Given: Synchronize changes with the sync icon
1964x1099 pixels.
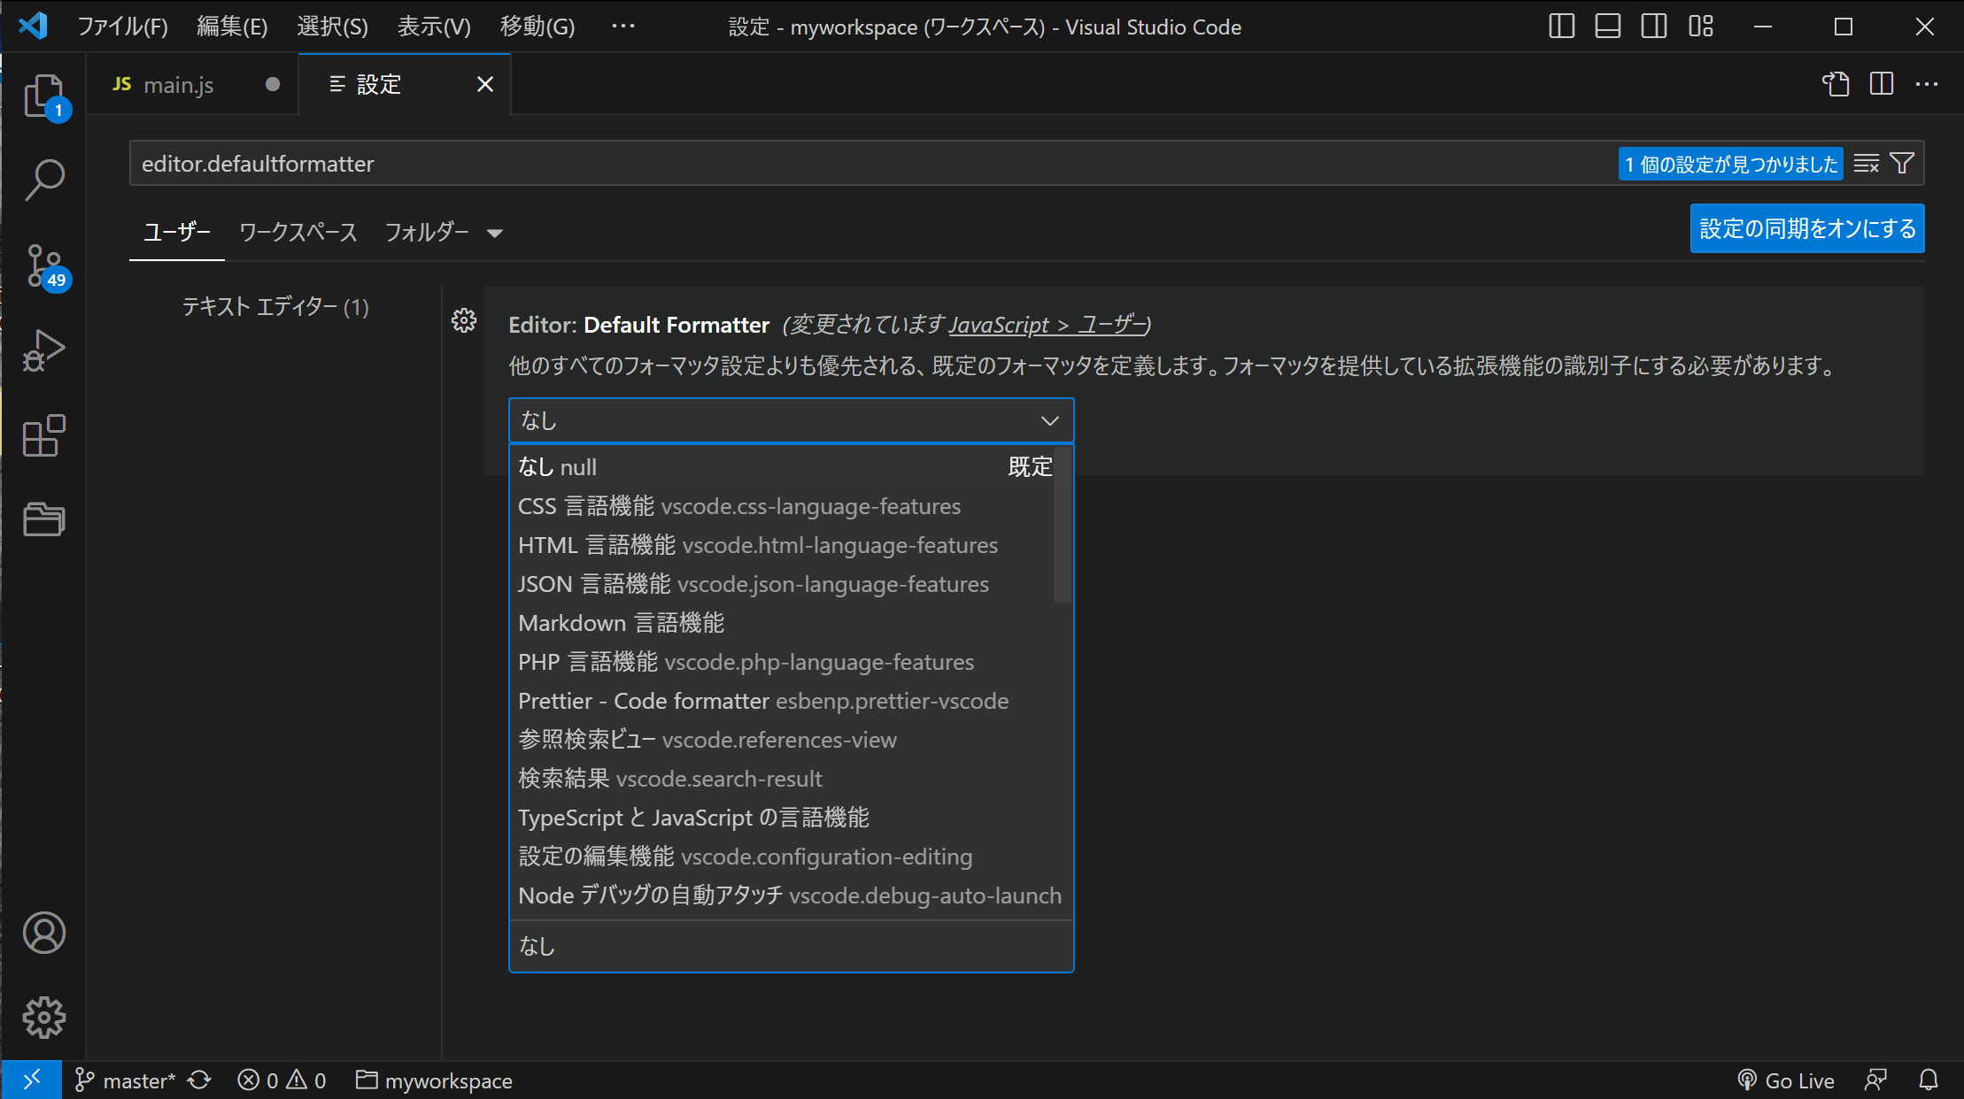Looking at the screenshot, I should click(x=199, y=1080).
